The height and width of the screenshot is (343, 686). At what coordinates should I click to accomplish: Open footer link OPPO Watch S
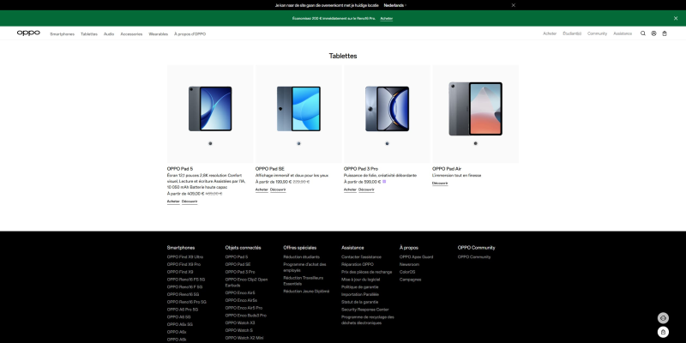pos(239,330)
